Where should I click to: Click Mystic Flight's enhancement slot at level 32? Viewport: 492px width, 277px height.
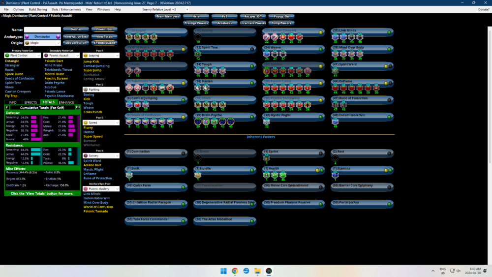(x=266, y=122)
